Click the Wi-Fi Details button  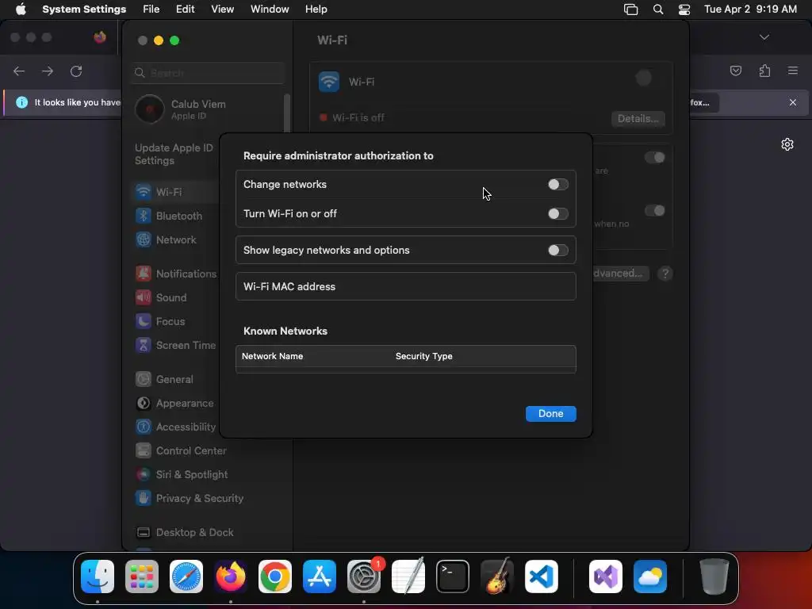pyautogui.click(x=638, y=119)
